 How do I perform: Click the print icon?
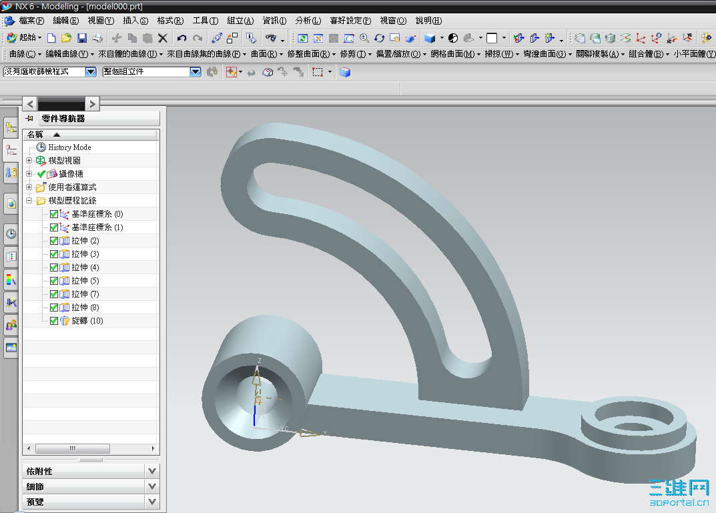97,38
